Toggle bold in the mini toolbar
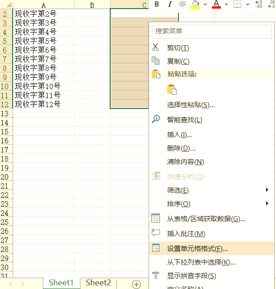276x289 pixels. click(x=157, y=4)
